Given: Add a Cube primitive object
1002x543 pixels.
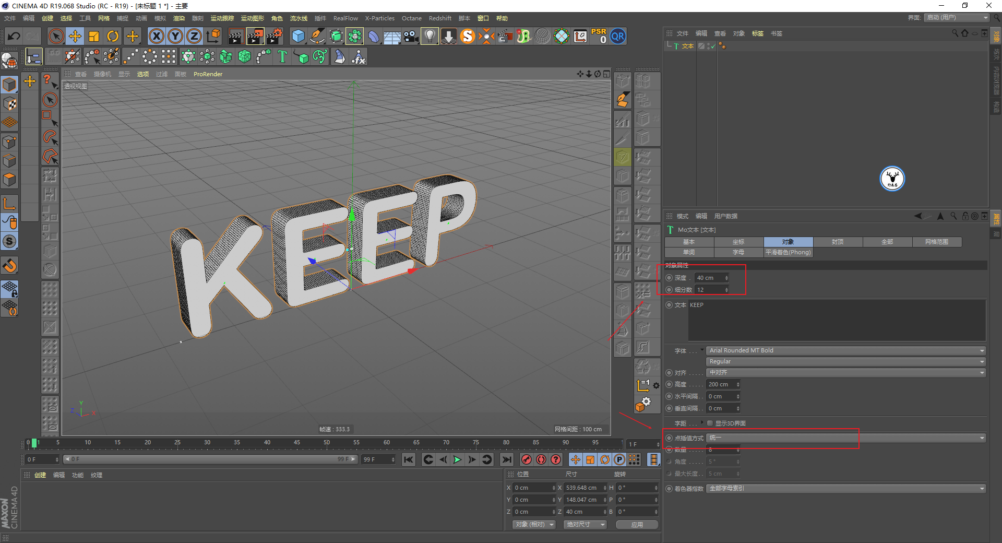Looking at the screenshot, I should click(299, 37).
